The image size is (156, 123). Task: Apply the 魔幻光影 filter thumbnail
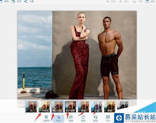tap(57, 107)
